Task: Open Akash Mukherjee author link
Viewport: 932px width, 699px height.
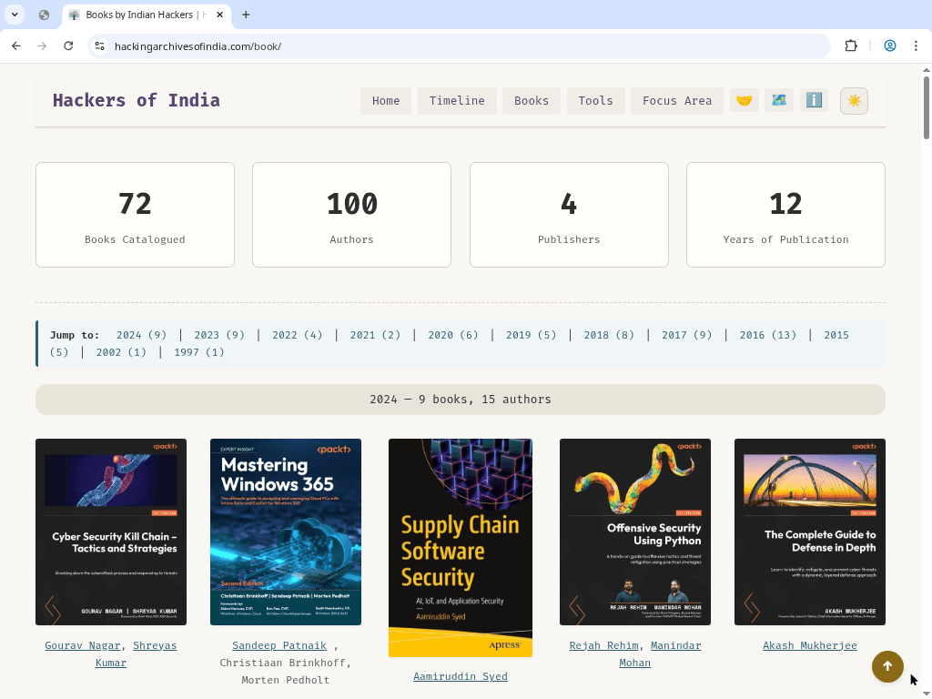Action: pos(809,645)
